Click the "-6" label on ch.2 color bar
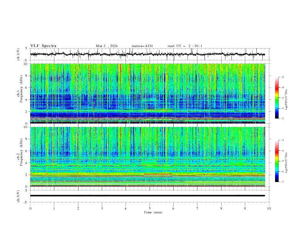Screen dimensions: 303x234 [282, 171]
